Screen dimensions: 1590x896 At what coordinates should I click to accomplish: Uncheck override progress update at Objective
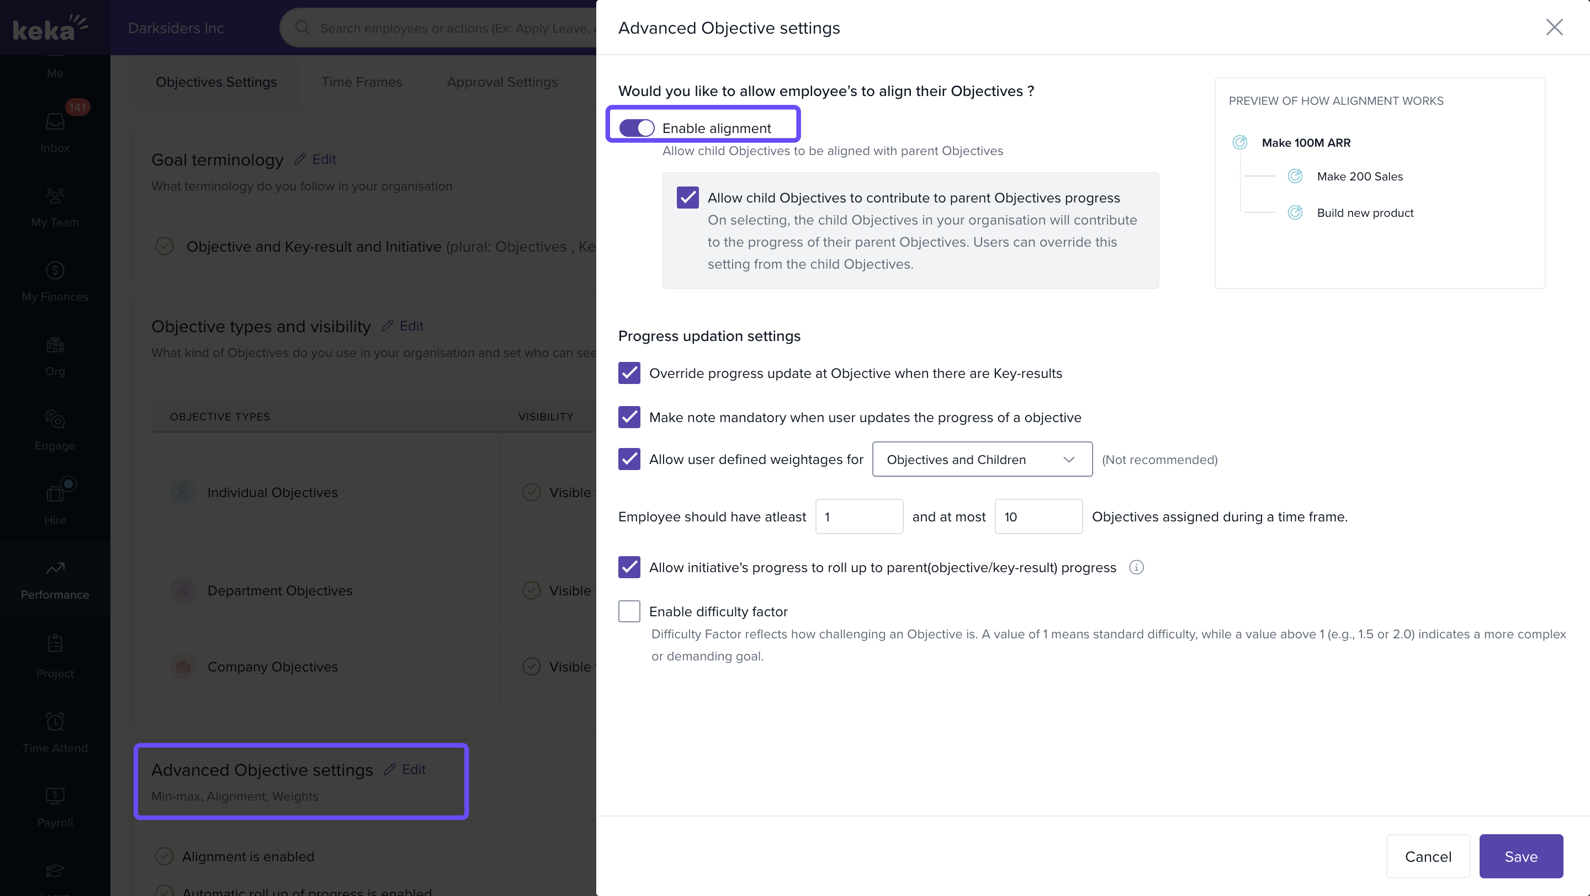tap(629, 373)
